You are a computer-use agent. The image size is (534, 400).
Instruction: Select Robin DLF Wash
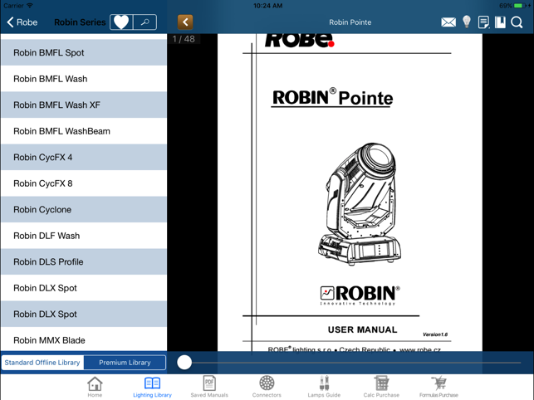click(x=84, y=236)
